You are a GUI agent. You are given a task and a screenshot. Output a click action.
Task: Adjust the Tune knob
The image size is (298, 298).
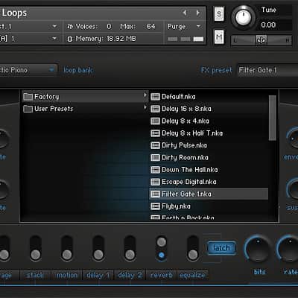(x=244, y=17)
